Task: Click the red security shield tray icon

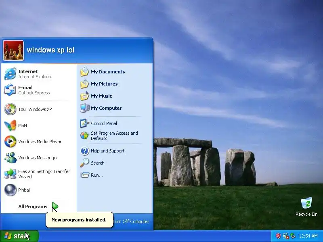Action: [278, 236]
